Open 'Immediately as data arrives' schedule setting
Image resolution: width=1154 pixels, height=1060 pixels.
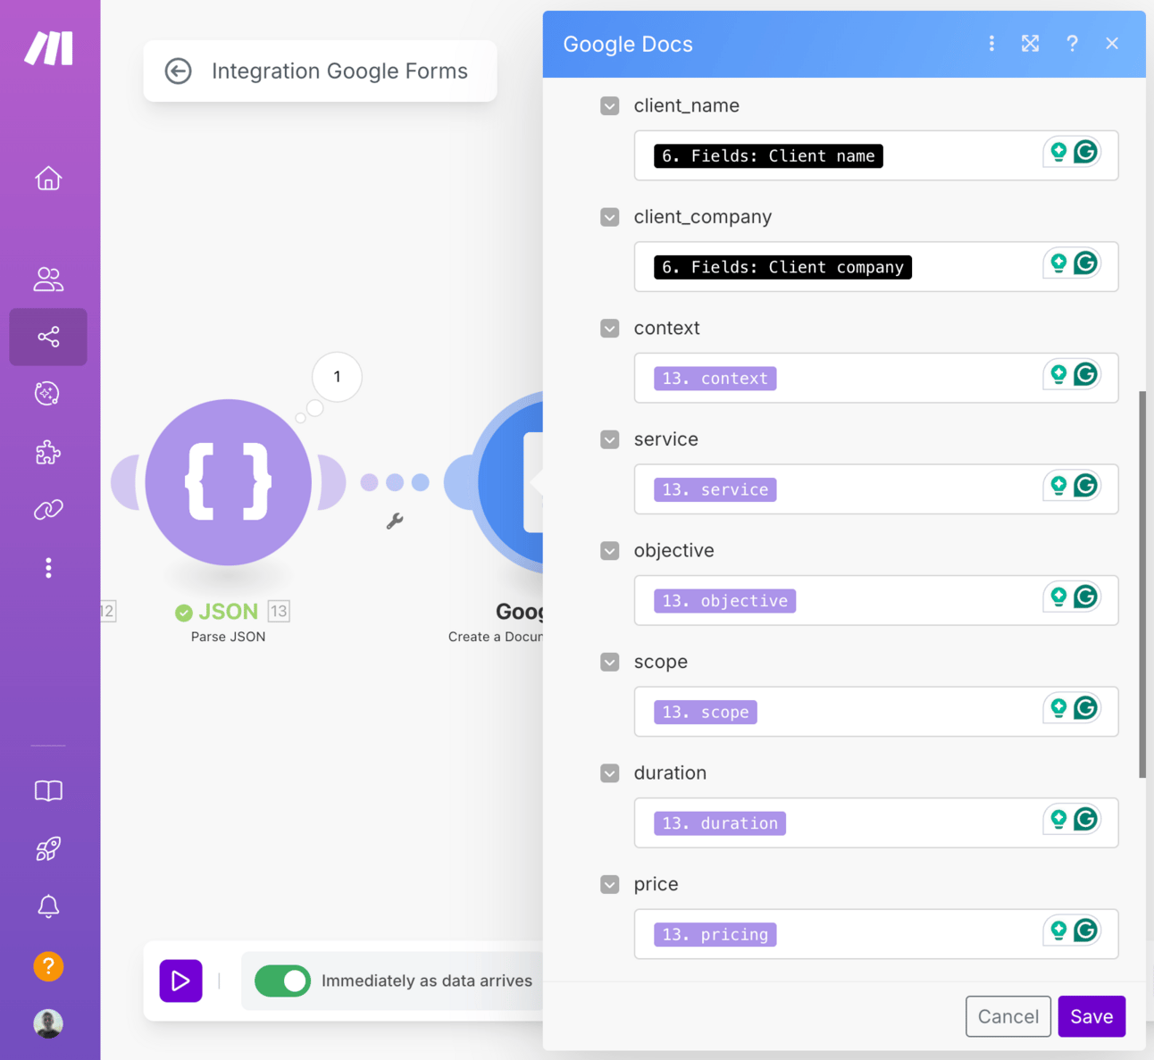tap(426, 981)
